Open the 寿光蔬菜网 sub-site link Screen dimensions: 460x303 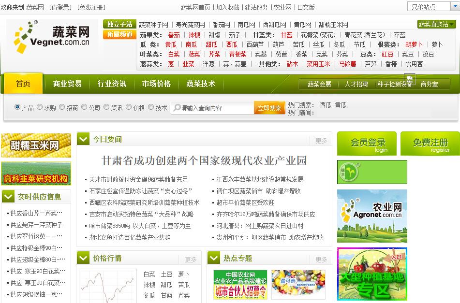(x=191, y=25)
